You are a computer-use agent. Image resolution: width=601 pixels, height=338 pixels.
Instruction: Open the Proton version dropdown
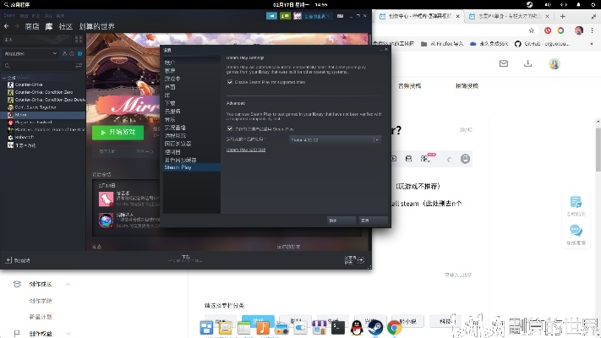point(335,139)
